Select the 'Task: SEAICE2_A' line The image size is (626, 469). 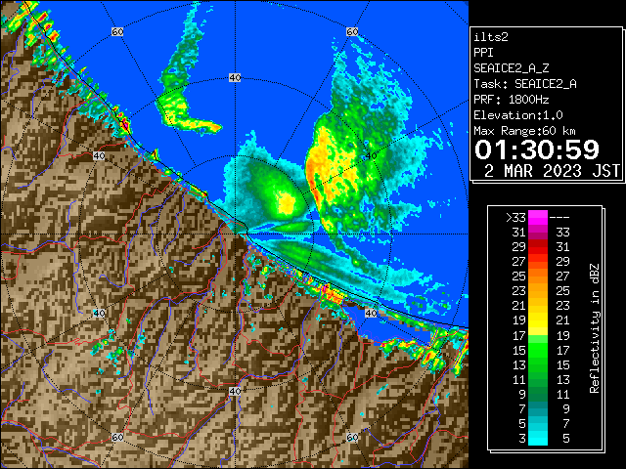tap(525, 84)
